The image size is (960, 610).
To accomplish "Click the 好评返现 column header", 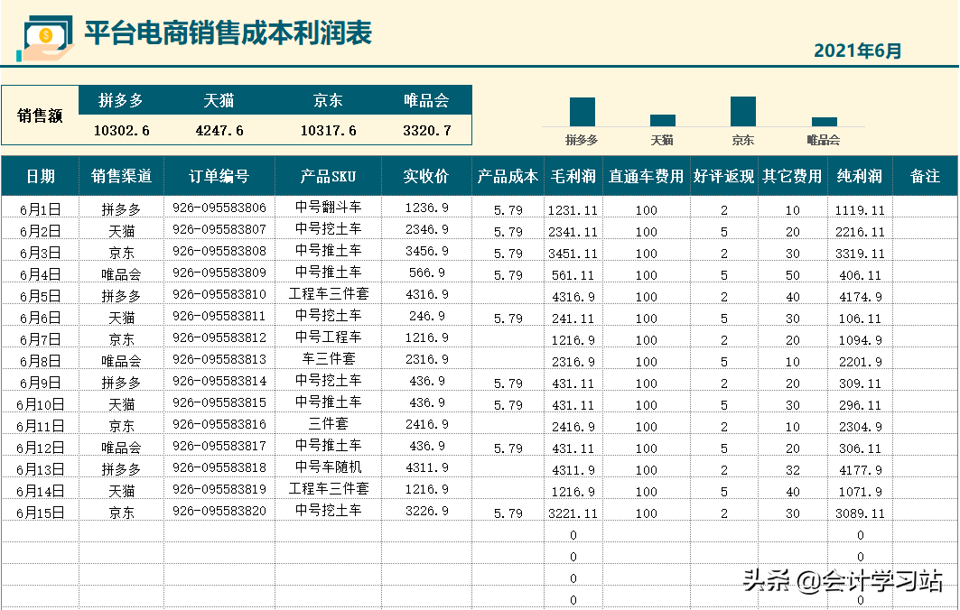I will pyautogui.click(x=723, y=176).
